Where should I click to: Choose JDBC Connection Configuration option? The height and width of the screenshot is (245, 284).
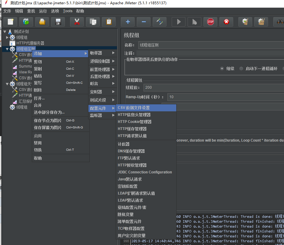pyautogui.click(x=146, y=172)
